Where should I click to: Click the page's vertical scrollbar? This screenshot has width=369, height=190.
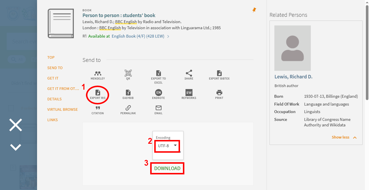[x=367, y=52]
